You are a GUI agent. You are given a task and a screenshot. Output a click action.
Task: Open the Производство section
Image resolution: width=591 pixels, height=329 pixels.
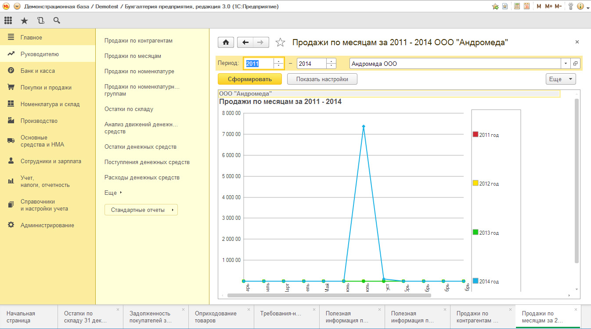tap(47, 121)
